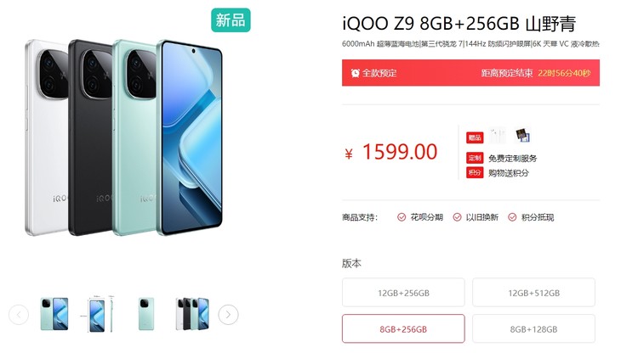Click the previous thumbnail arrow
The image size is (621, 353).
[19, 314]
